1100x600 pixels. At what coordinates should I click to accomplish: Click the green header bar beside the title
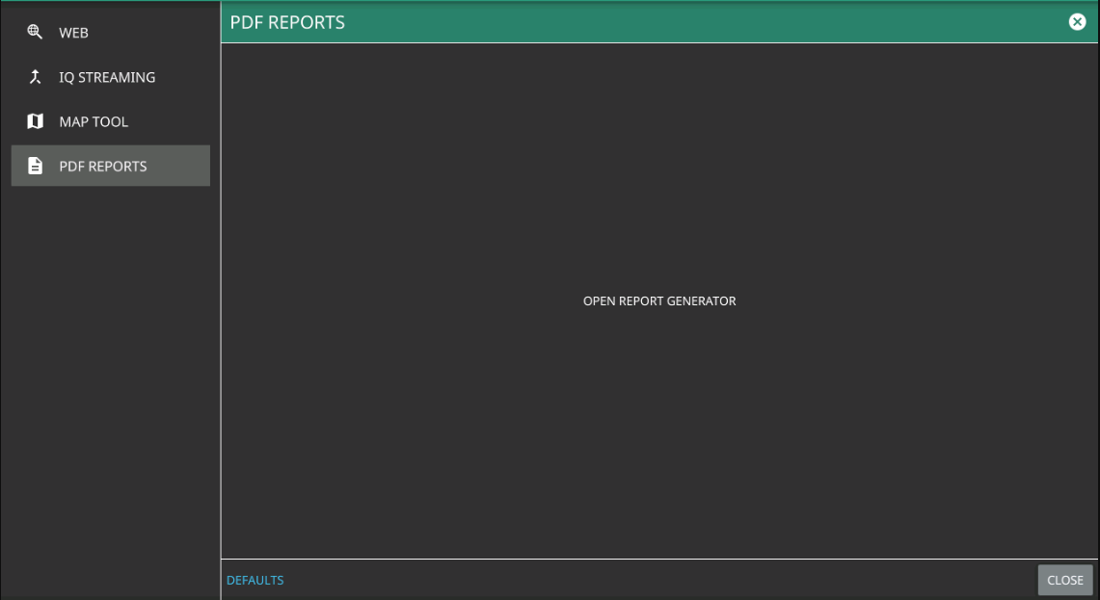[x=675, y=22]
